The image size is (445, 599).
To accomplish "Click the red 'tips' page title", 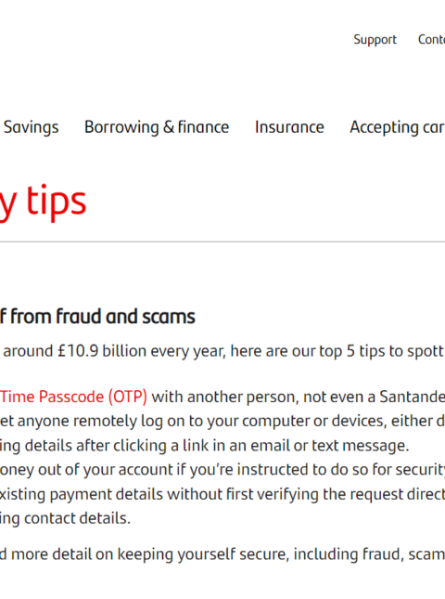I will click(57, 202).
